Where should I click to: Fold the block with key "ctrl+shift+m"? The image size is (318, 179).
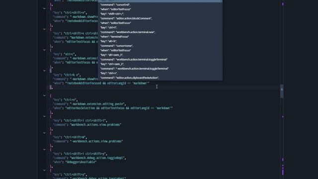tap(44, 133)
